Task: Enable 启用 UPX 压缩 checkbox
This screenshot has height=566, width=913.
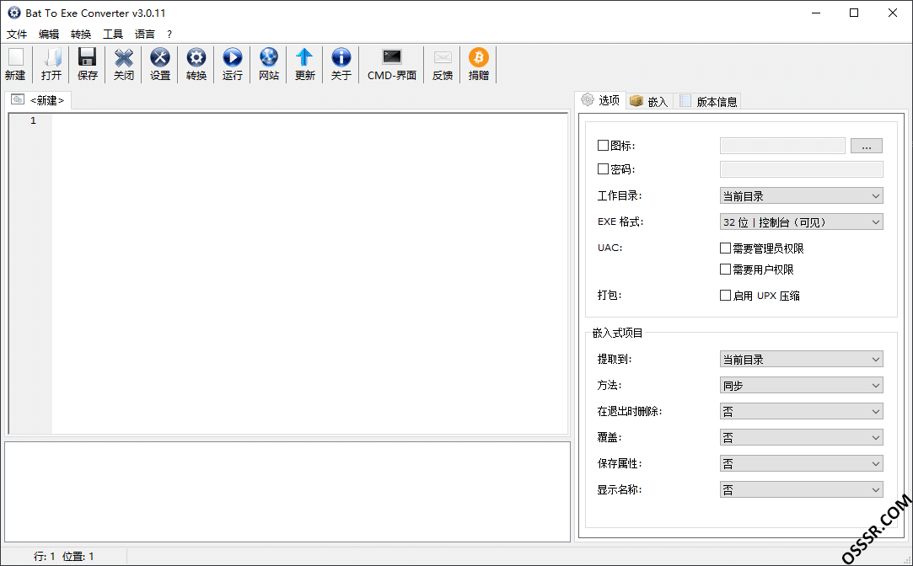Action: tap(725, 296)
